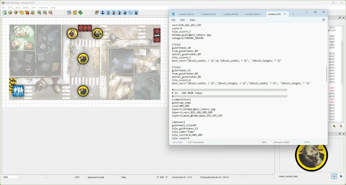This screenshot has width=346, height=185.
Task: Zoom out tile panel with red magnifier
Action: click(x=341, y=126)
